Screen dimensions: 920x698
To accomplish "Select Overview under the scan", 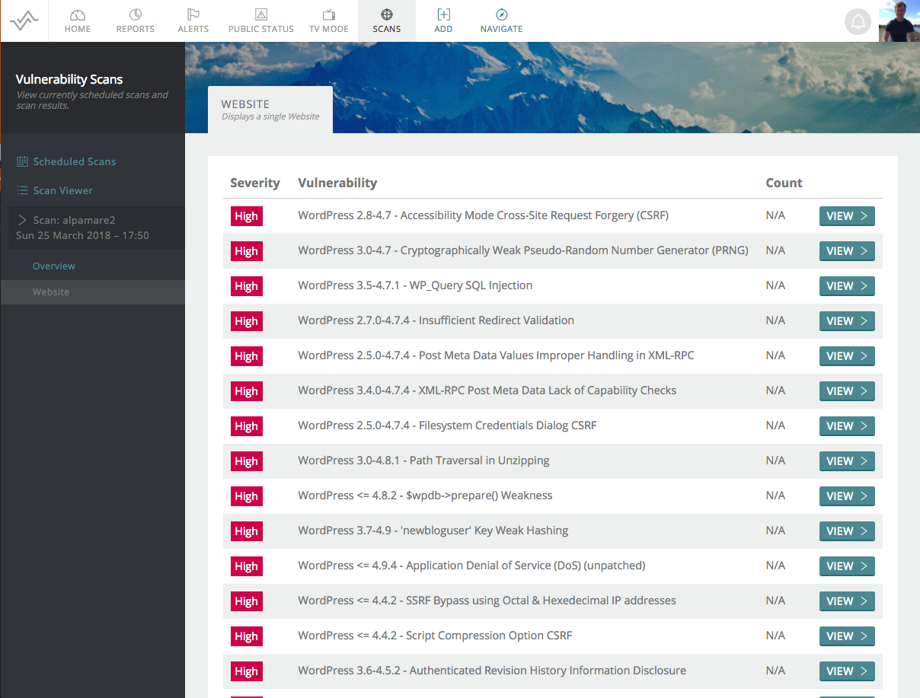I will click(54, 266).
